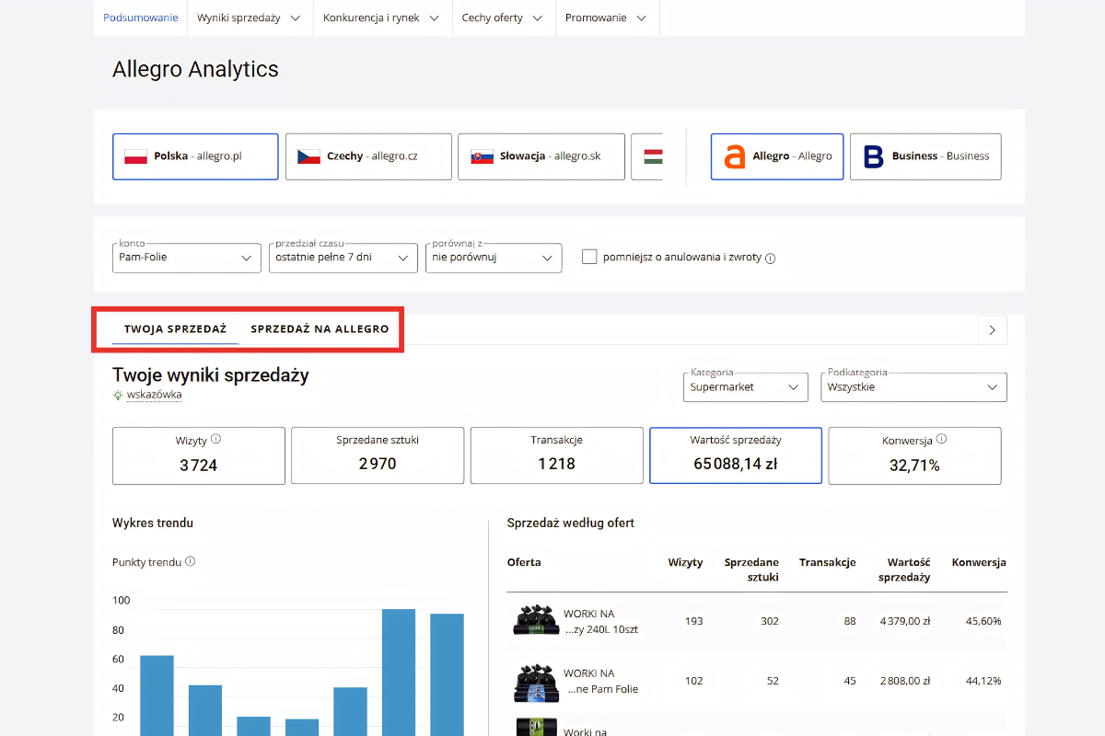Click the Konwersja column header in table

coord(979,562)
